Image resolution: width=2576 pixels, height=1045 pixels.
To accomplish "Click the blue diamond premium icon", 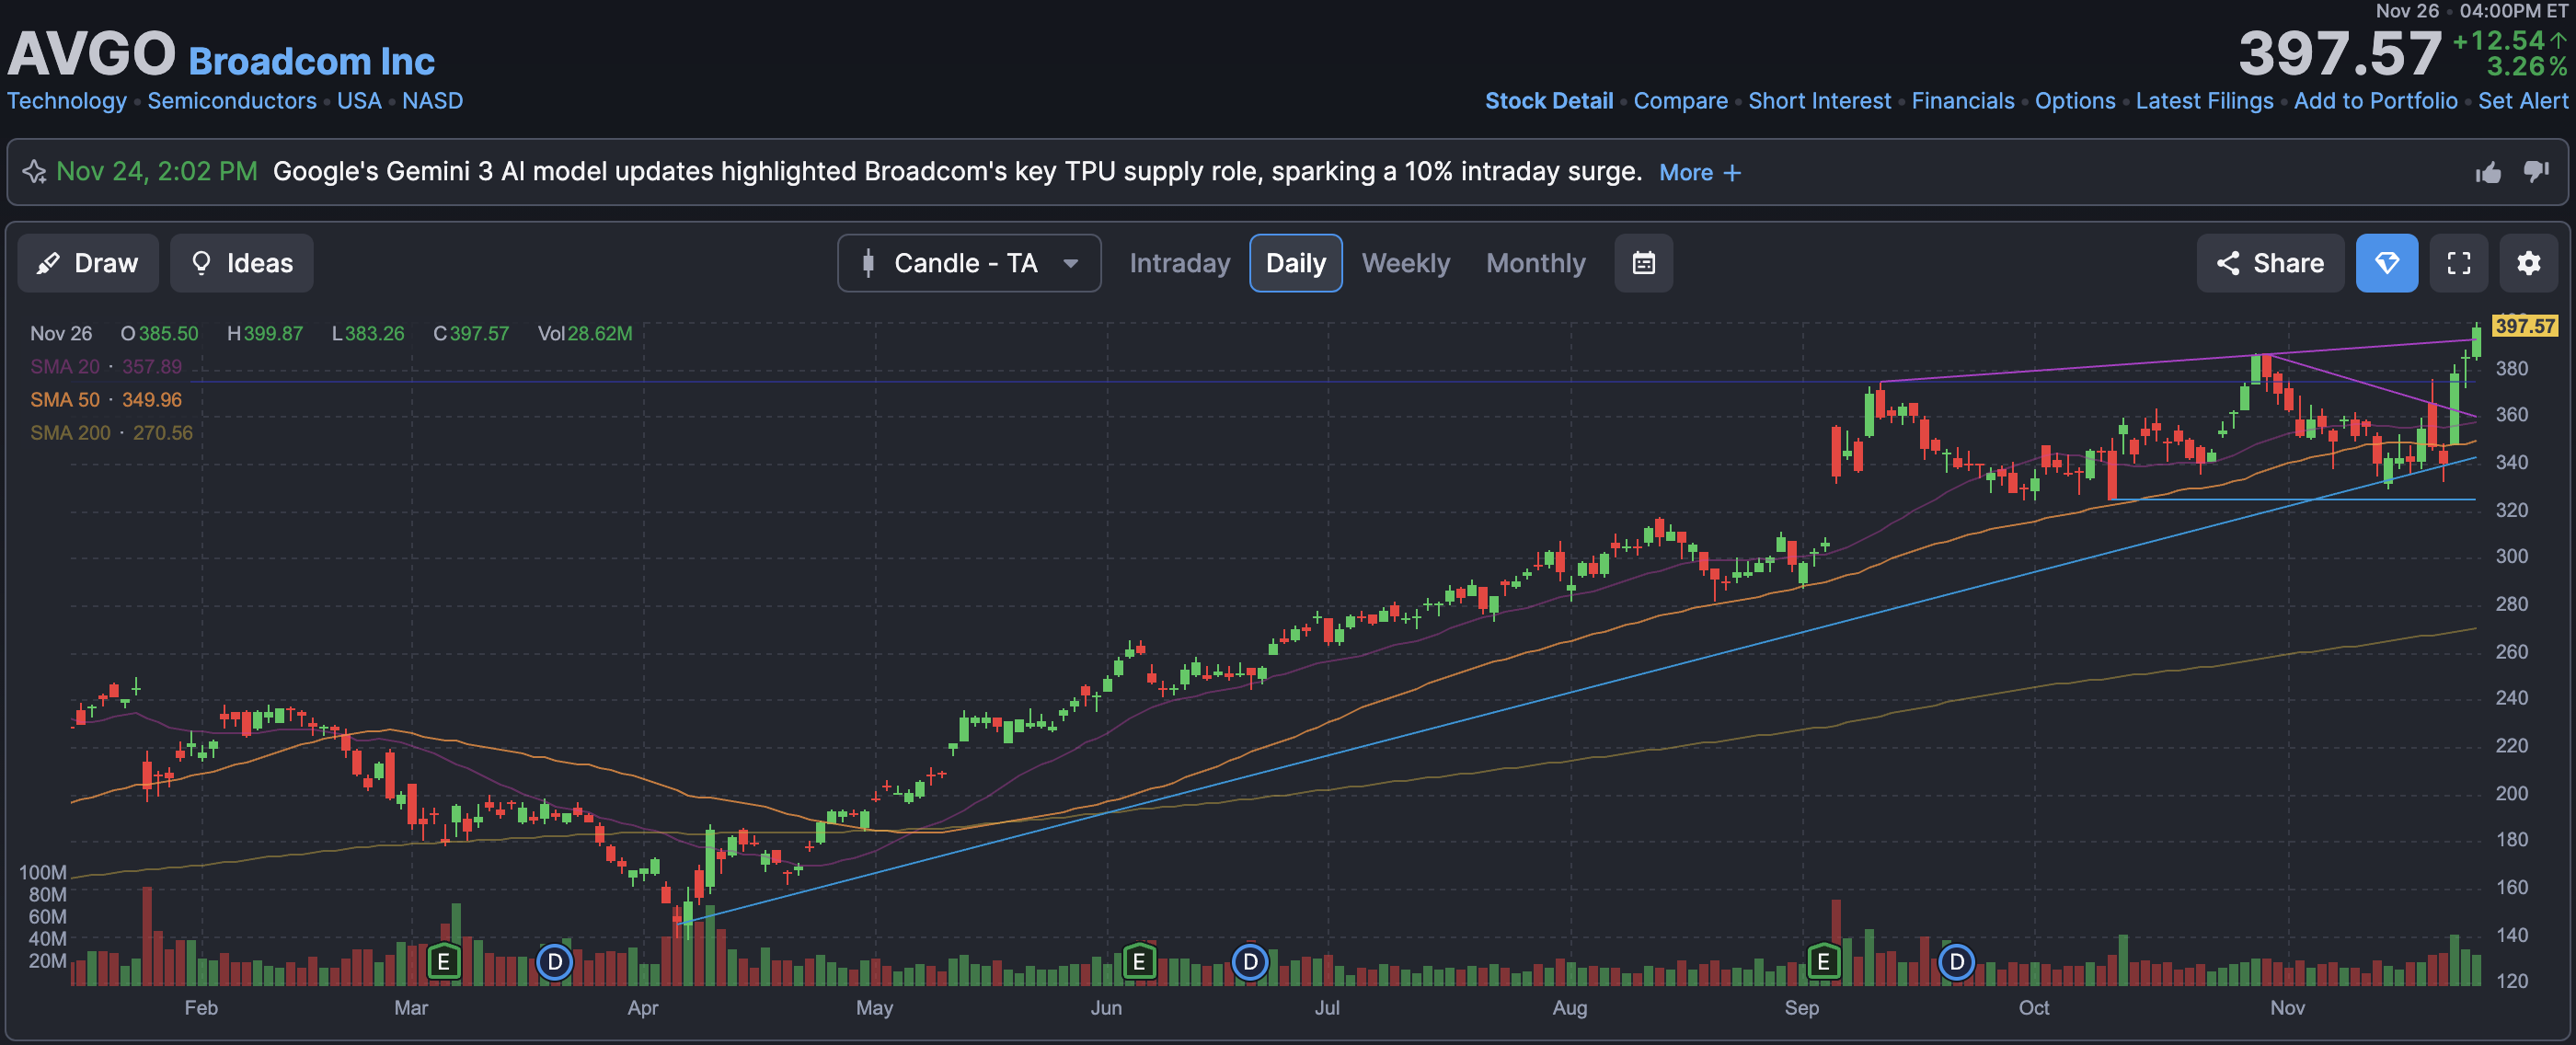I will tap(2386, 263).
